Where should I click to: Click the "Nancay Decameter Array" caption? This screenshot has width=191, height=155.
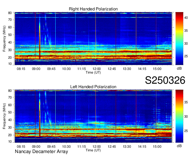click(41, 152)
